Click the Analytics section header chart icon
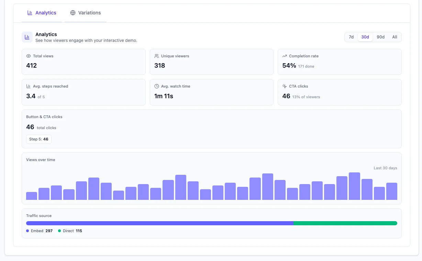 (27, 37)
